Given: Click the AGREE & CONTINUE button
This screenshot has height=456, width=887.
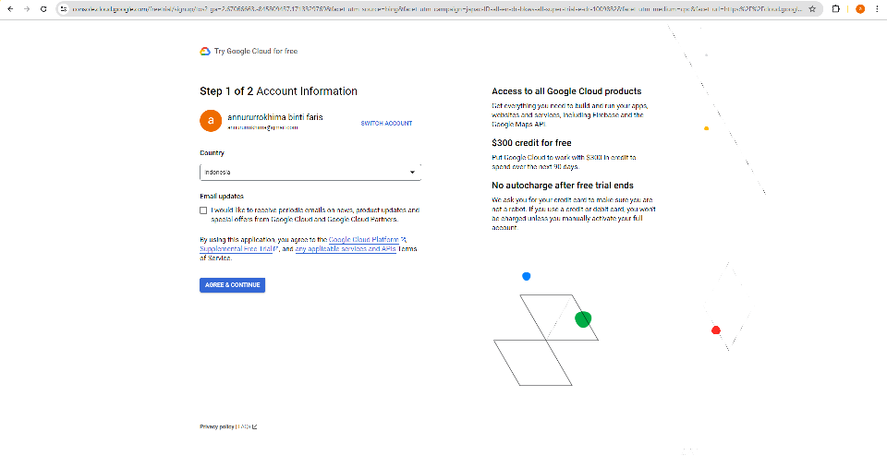Looking at the screenshot, I should click(x=233, y=285).
